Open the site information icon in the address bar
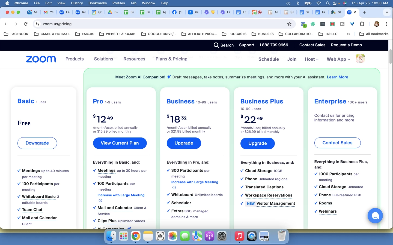 pyautogui.click(x=38, y=24)
